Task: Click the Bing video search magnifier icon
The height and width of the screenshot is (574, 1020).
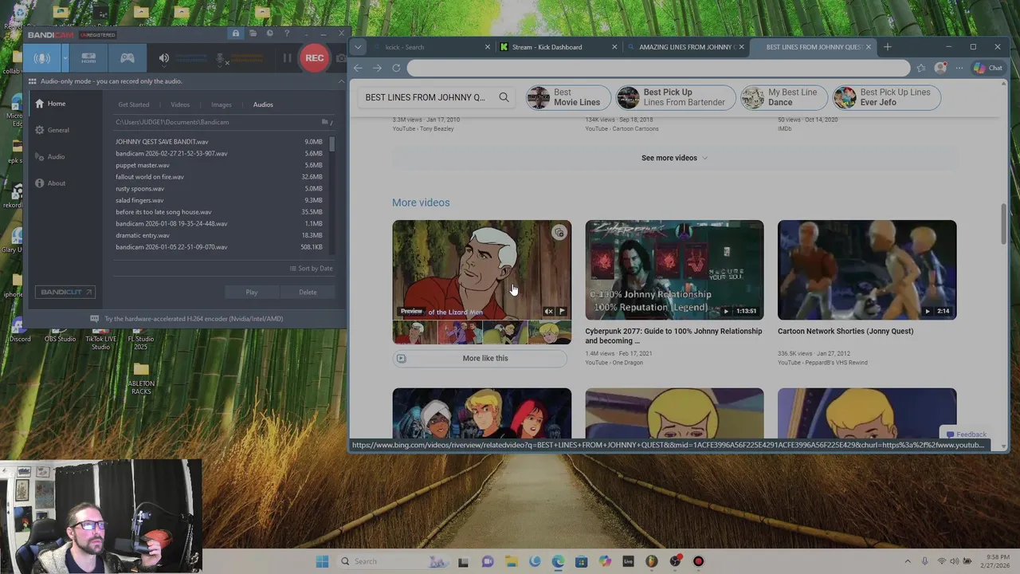Action: [504, 97]
